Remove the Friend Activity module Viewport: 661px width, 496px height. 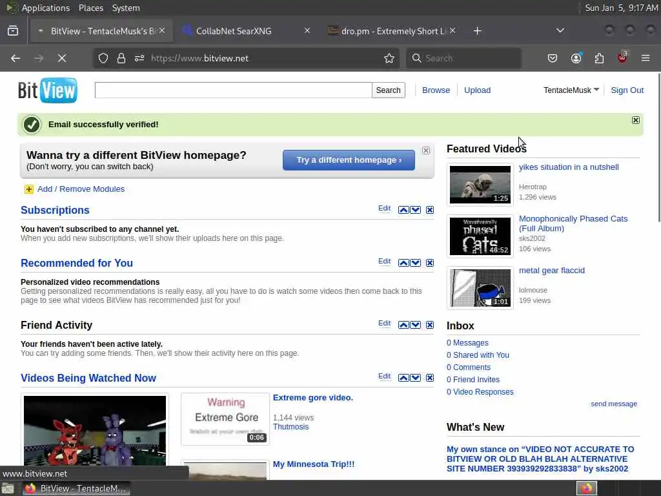429,325
